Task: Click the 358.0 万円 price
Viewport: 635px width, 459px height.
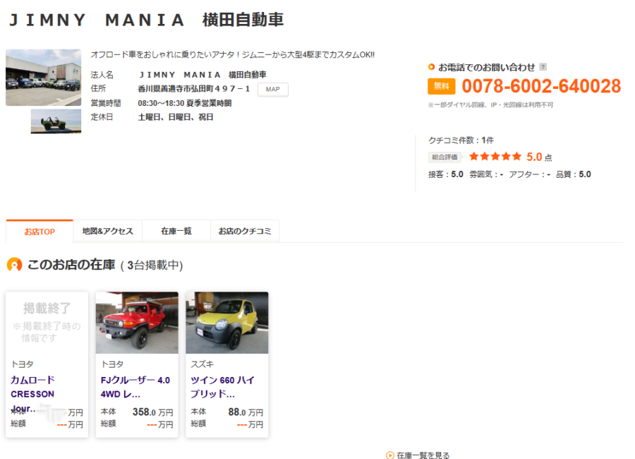Action: click(152, 412)
